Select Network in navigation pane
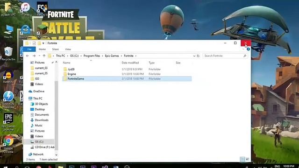This screenshot has width=299, height=168. click(x=38, y=154)
